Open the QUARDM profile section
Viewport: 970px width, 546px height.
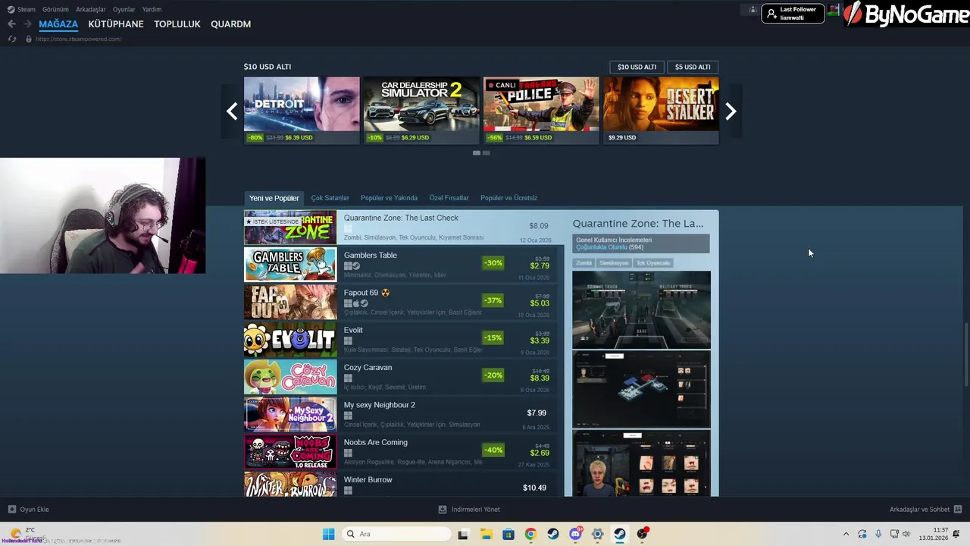tap(231, 24)
